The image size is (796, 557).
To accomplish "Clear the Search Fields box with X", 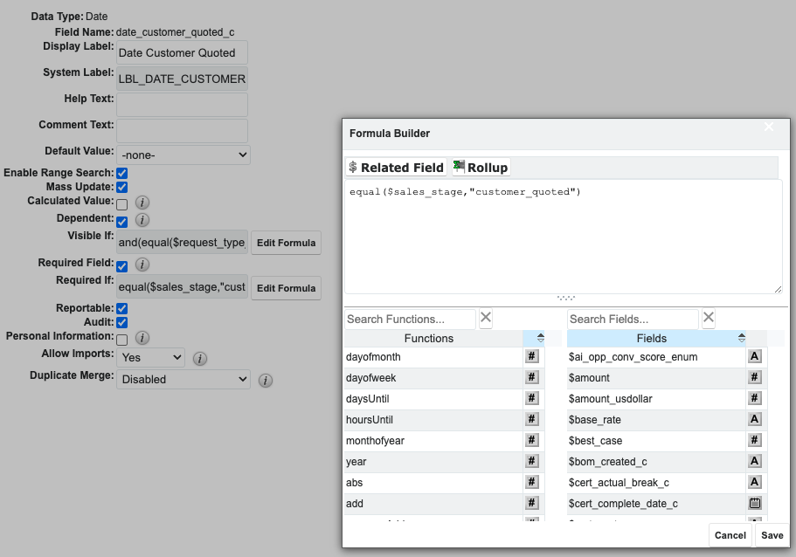I will [x=709, y=319].
